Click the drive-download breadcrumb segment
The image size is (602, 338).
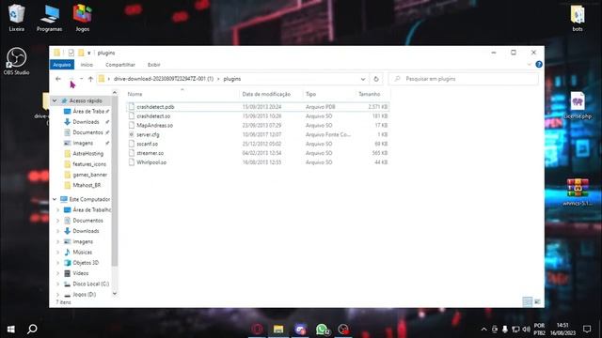tap(164, 79)
